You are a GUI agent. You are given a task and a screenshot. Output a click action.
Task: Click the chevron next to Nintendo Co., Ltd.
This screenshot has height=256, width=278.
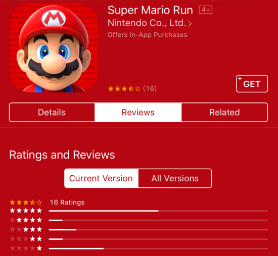(x=190, y=24)
